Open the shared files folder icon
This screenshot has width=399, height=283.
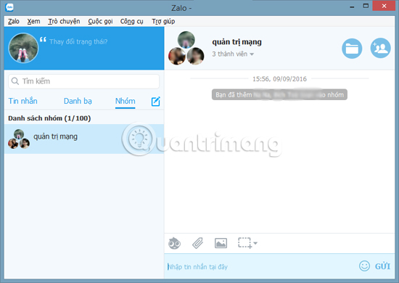click(x=352, y=49)
